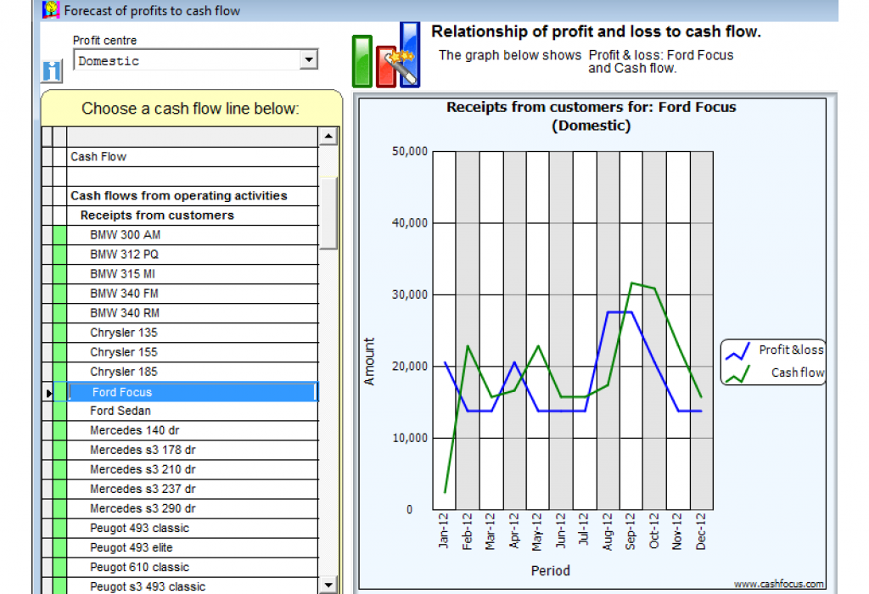Click the green marker beside Ford Sedan
Screen dimensions: 869x594
pyautogui.click(x=60, y=412)
